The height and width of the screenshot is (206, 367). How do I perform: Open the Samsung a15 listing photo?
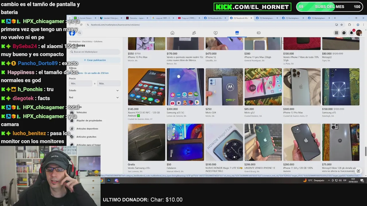[341, 87]
